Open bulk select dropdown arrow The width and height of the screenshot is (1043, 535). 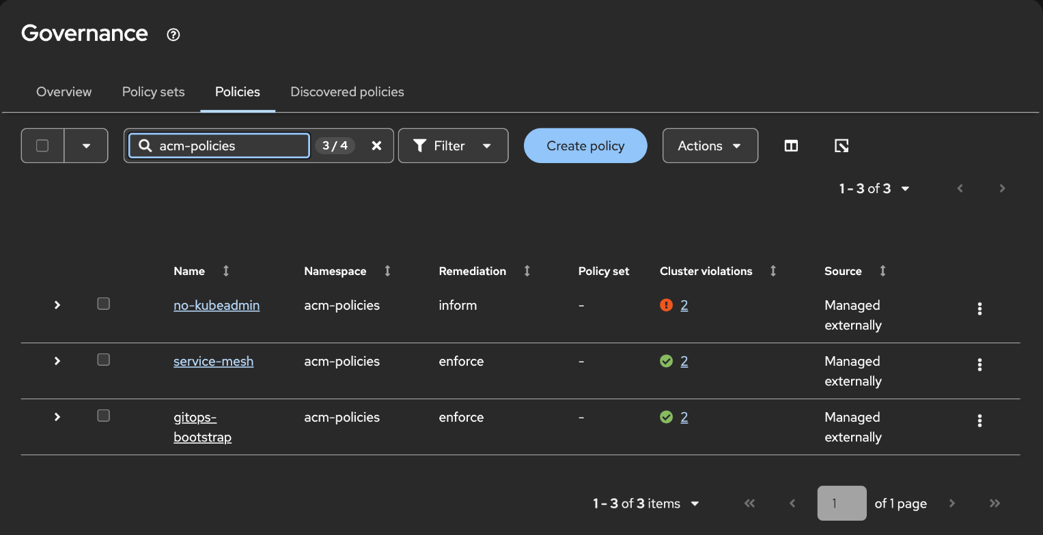[x=86, y=145]
